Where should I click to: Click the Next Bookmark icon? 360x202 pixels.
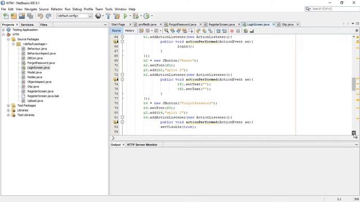(x=204, y=31)
